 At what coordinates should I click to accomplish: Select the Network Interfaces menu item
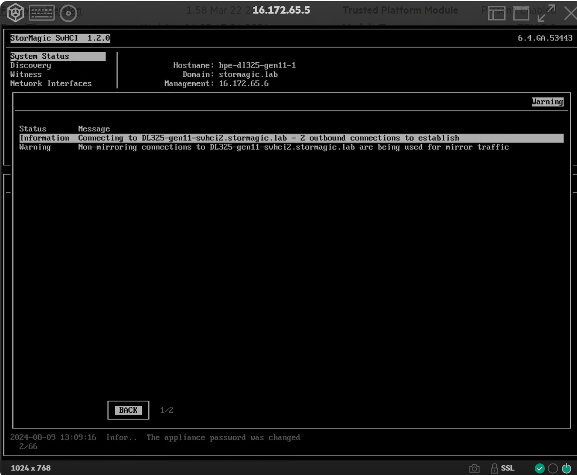(x=51, y=84)
